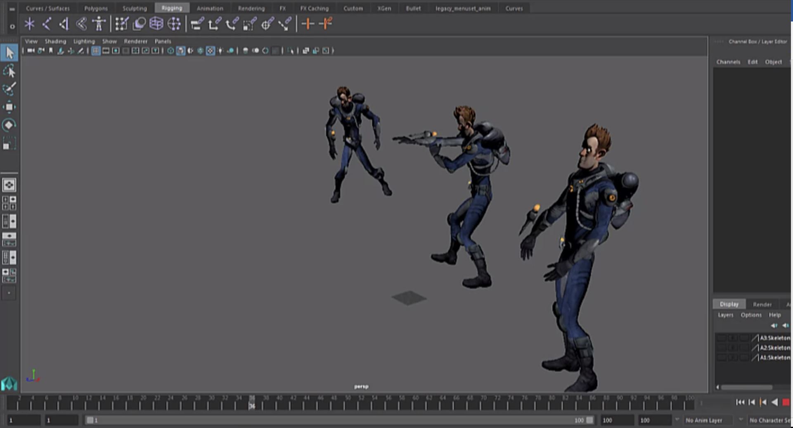Viewport: 793px width, 428px height.
Task: Switch to the Rendering menu set tab
Action: pos(251,8)
